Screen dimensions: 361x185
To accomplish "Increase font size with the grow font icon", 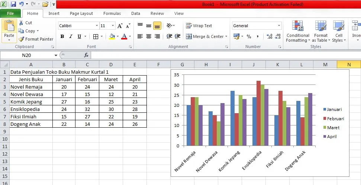I will pyautogui.click(x=120, y=26).
